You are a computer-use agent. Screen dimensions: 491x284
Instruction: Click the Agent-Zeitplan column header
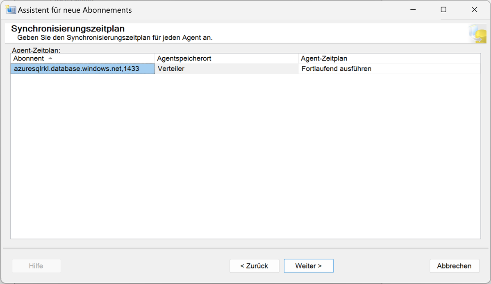click(389, 59)
